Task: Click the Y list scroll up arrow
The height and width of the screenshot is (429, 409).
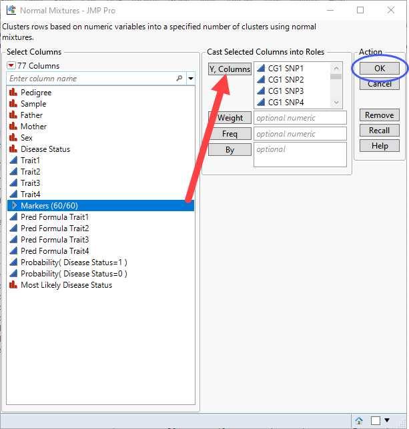Action: click(x=336, y=68)
